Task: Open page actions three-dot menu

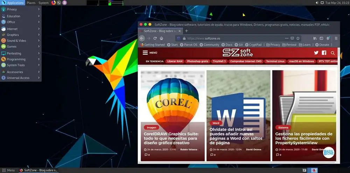Action: tap(287, 38)
